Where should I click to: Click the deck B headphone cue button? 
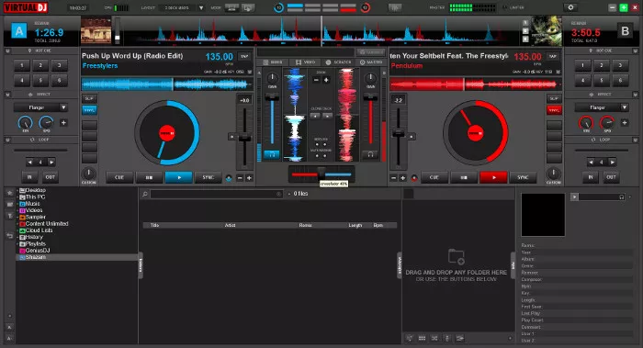coord(370,154)
